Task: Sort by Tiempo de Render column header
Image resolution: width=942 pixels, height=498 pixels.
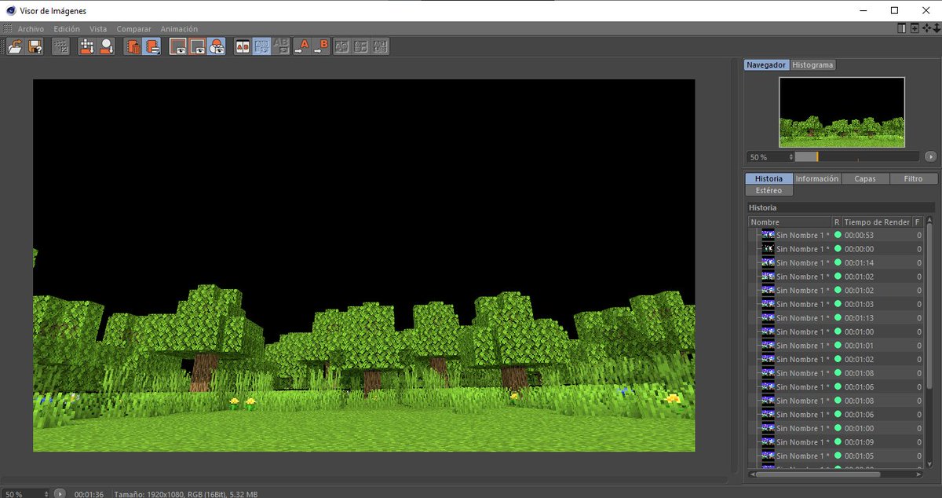Action: click(877, 222)
